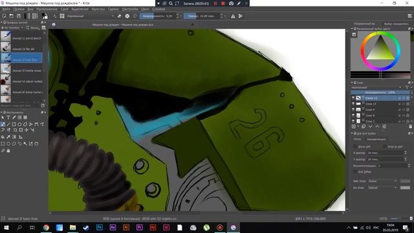414x233 pixels.
Task: Open the Вид menu
Action: point(30,9)
